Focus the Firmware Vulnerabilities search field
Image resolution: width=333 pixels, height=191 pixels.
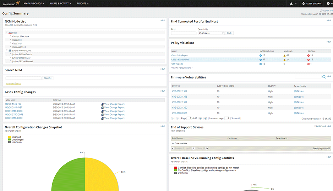coord(308,76)
